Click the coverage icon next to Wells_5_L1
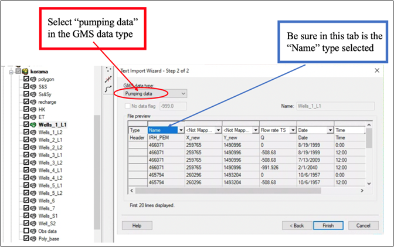 [x=33, y=185]
